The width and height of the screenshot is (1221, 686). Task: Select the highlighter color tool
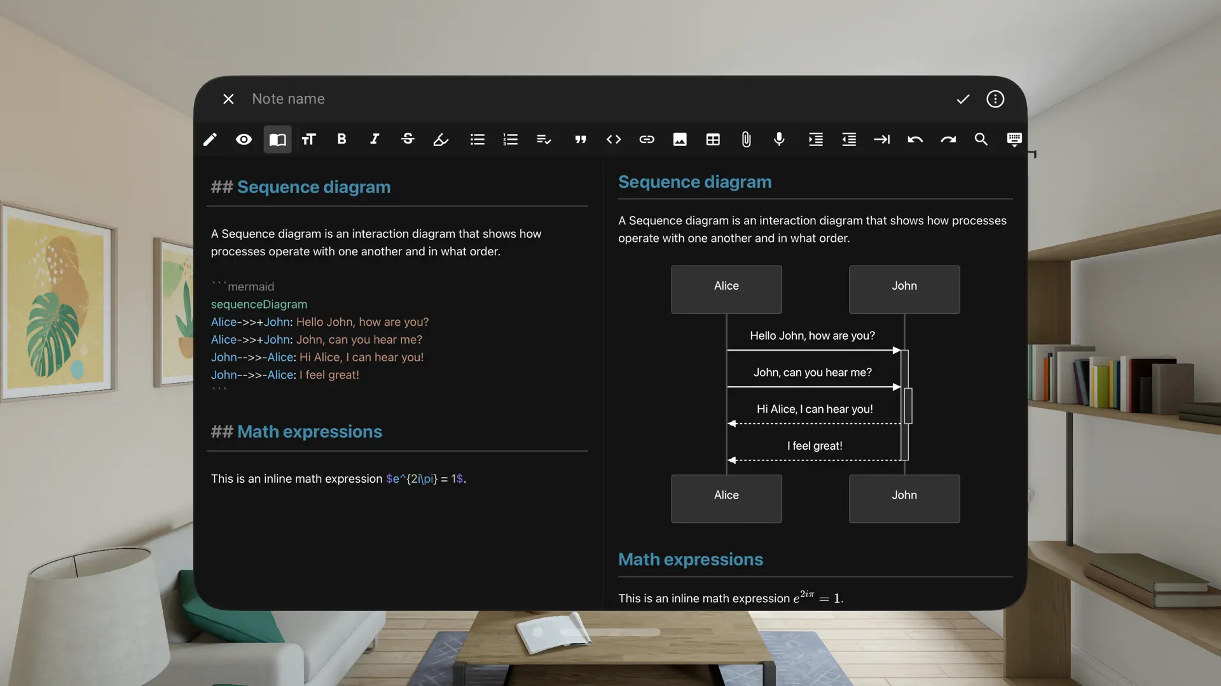click(x=440, y=139)
